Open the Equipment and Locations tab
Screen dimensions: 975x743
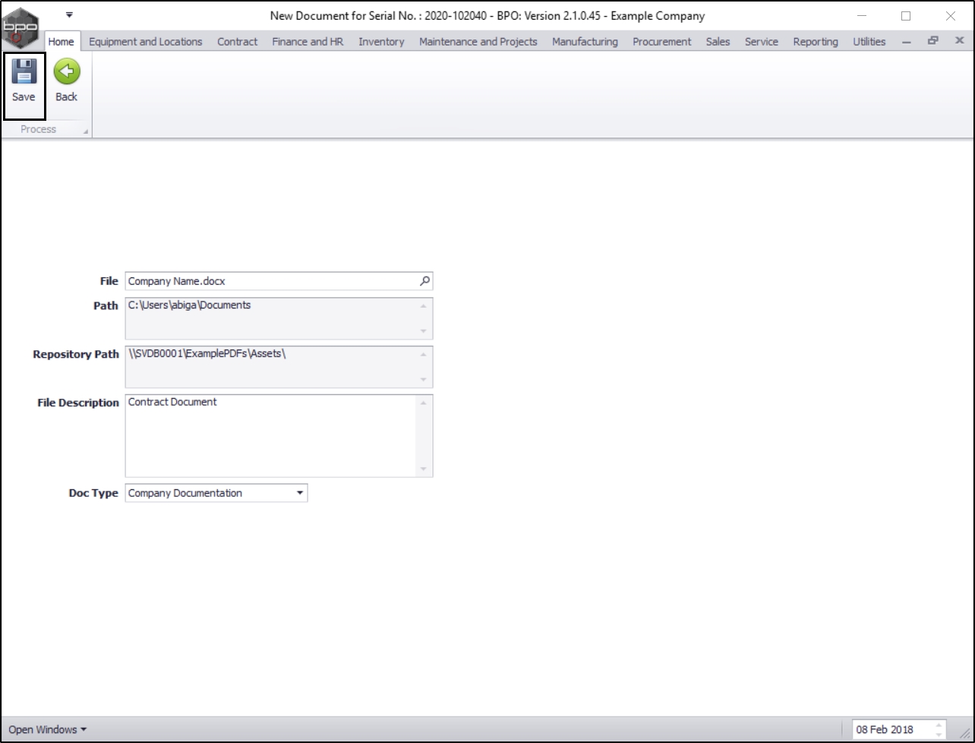point(146,42)
